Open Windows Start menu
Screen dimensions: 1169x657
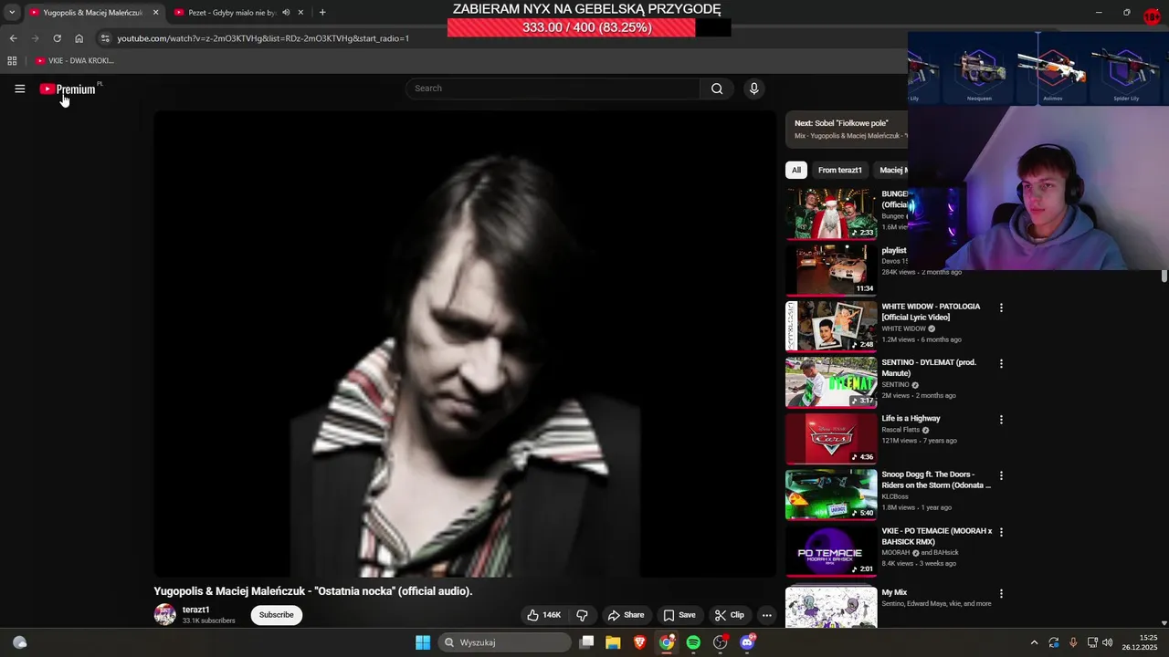pyautogui.click(x=423, y=642)
